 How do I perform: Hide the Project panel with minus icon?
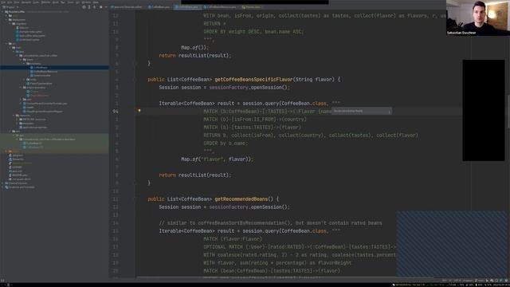[x=106, y=7]
